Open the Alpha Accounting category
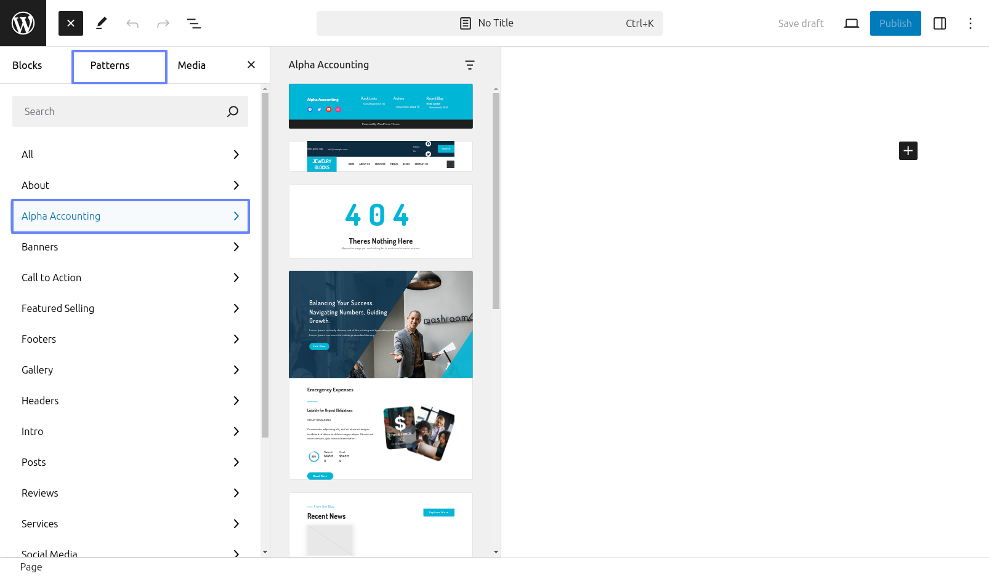Image resolution: width=989 pixels, height=576 pixels. [130, 216]
